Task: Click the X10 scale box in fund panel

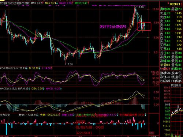Action: 152,133
